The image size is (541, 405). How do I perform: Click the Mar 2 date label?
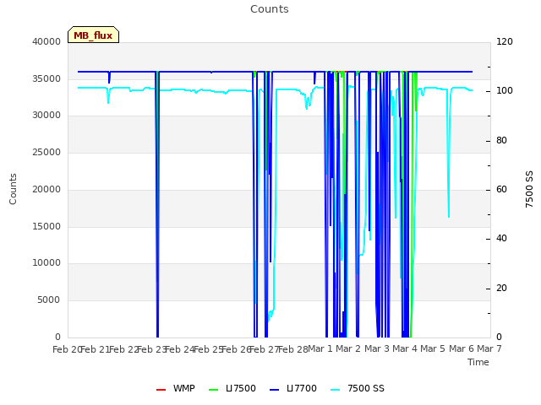tap(348, 348)
